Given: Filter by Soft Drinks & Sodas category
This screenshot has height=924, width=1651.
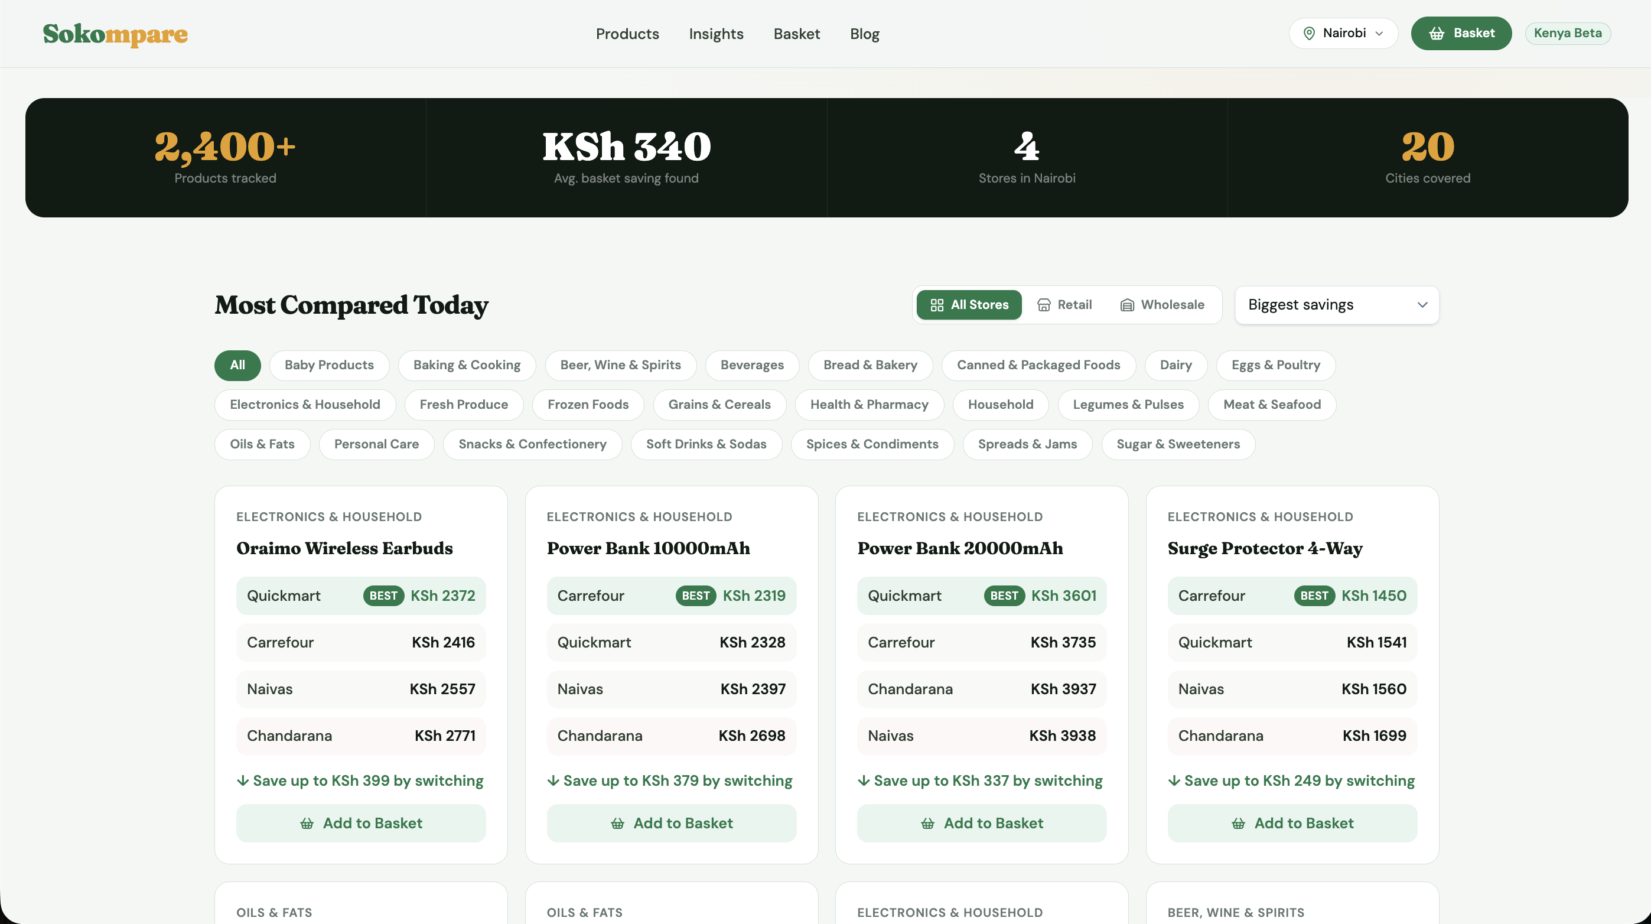Looking at the screenshot, I should 706,444.
